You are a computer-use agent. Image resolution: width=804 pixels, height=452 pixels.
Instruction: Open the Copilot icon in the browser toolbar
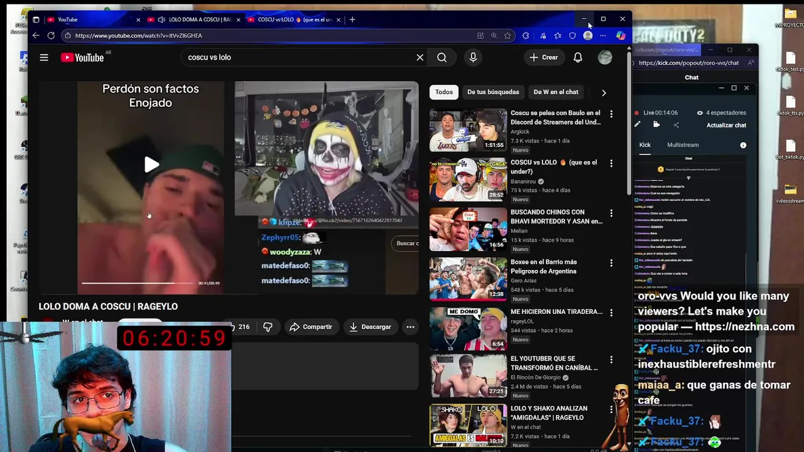[621, 36]
